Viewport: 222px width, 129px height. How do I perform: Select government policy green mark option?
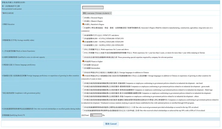point(83,86)
